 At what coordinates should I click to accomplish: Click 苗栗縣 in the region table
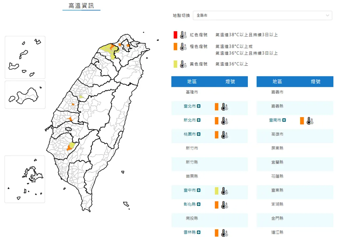tap(192, 176)
